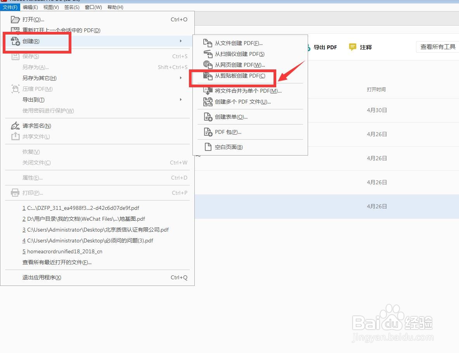Choose 从网页创建 PDF(W)... entry
This screenshot has height=353, width=459.
coord(250,65)
